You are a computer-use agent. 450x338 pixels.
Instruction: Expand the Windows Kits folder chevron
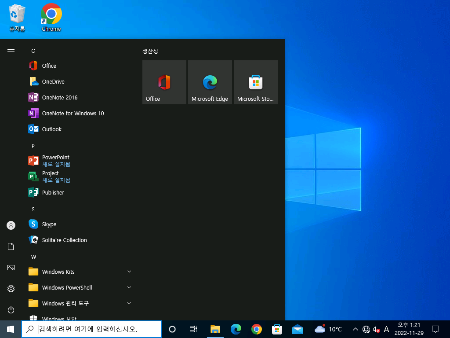point(129,272)
